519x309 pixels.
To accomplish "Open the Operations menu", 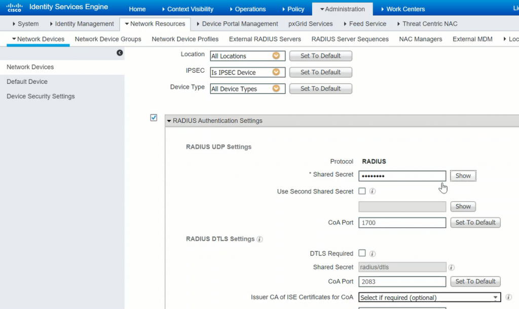I will [247, 9].
